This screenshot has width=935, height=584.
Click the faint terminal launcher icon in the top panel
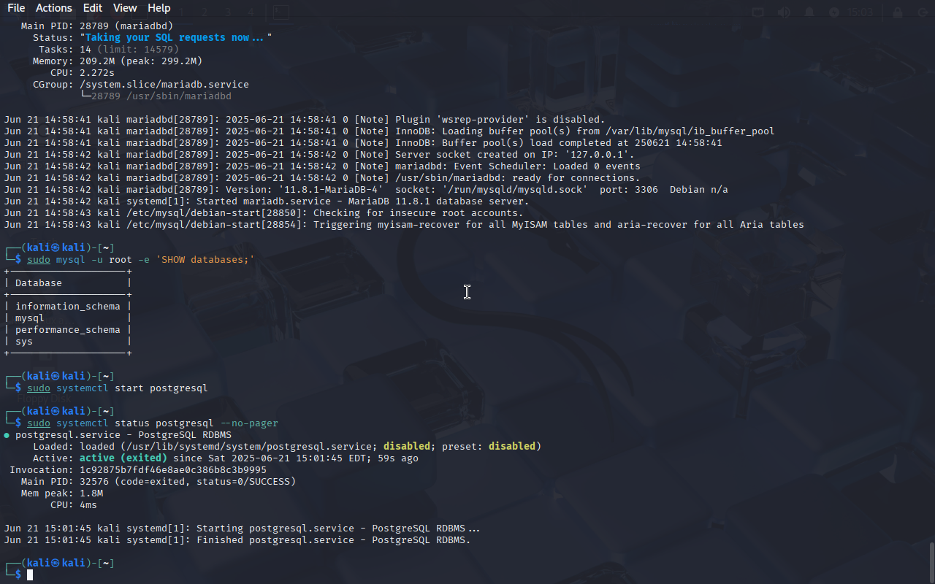tap(281, 12)
